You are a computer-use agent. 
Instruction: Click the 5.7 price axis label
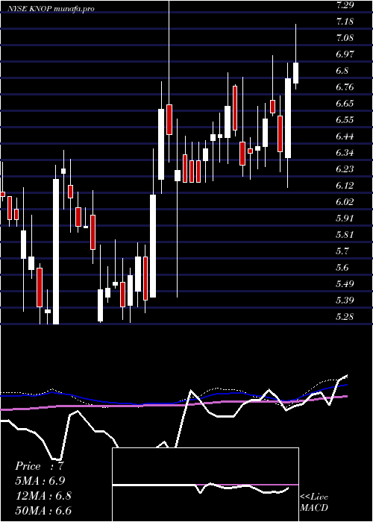pos(342,251)
